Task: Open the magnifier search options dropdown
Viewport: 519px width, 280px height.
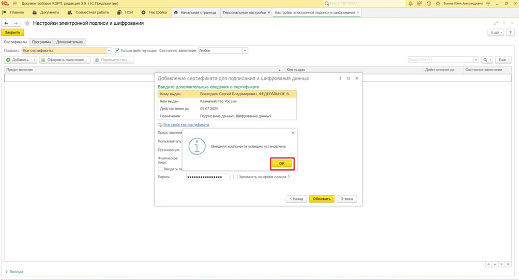Action: pyautogui.click(x=486, y=60)
